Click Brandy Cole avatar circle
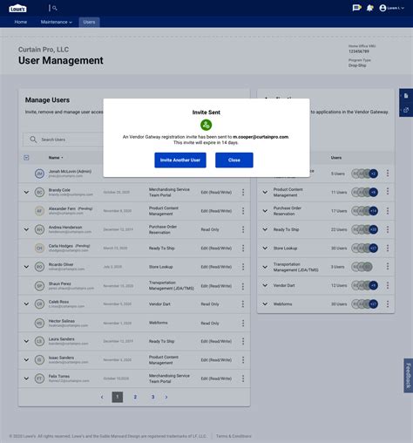Screen dimensions: 413x443 point(39,193)
